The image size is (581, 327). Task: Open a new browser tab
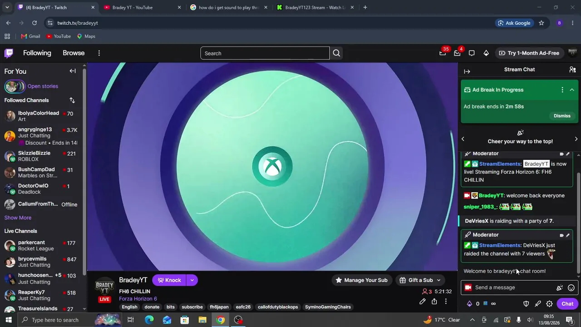pyautogui.click(x=365, y=7)
